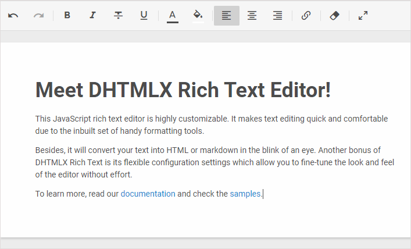Redo the last undone edit
Viewport: 411px width, 249px height.
39,16
